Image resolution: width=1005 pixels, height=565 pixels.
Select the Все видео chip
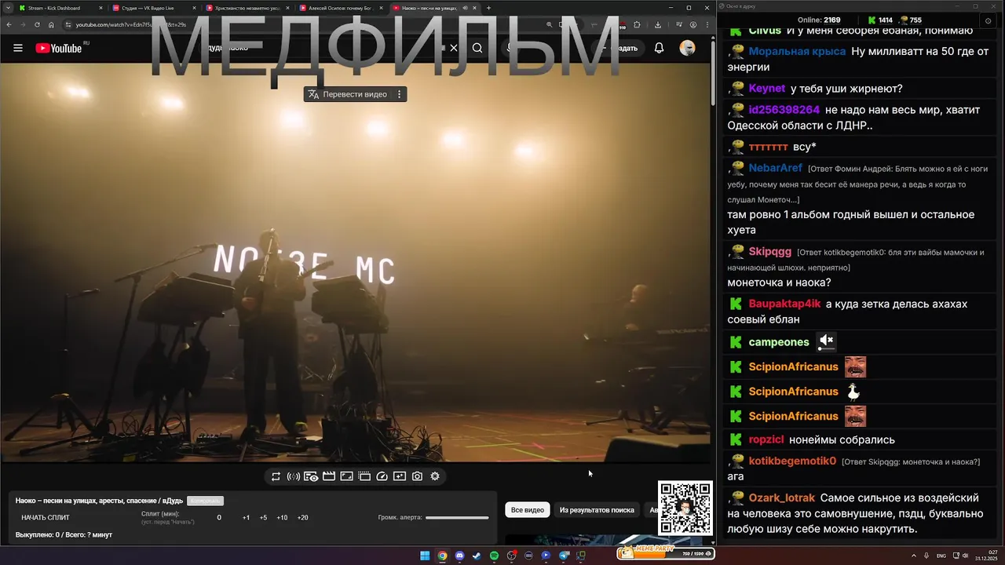click(528, 510)
